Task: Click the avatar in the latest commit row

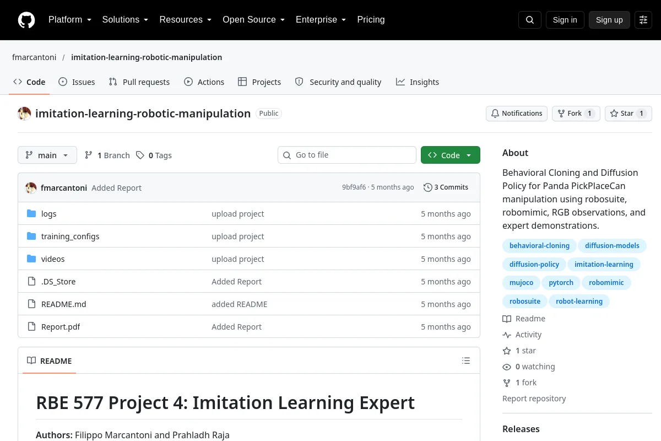Action: tap(31, 188)
